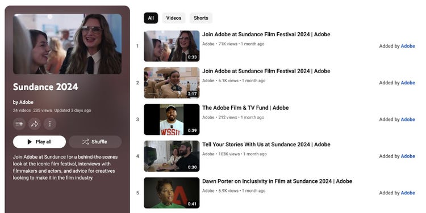This screenshot has height=213, width=426.
Task: Click the Shuffle button
Action: (x=95, y=142)
